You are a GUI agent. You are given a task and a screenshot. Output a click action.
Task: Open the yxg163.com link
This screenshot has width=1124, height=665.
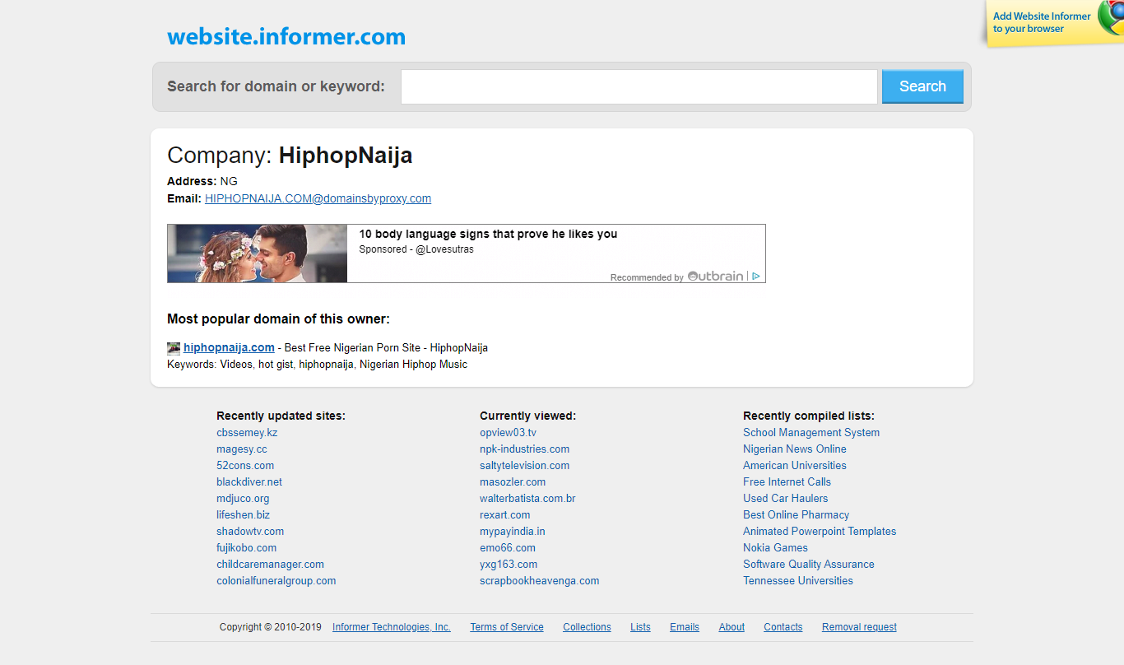tap(509, 564)
